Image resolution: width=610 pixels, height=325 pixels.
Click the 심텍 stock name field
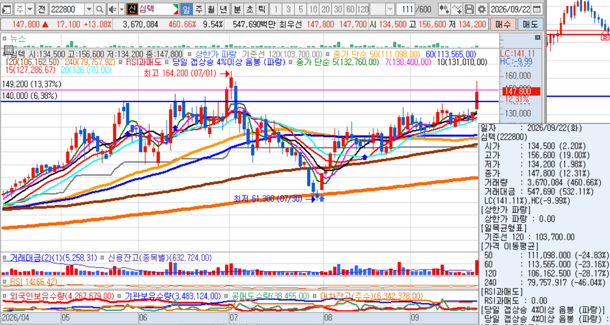(x=155, y=9)
